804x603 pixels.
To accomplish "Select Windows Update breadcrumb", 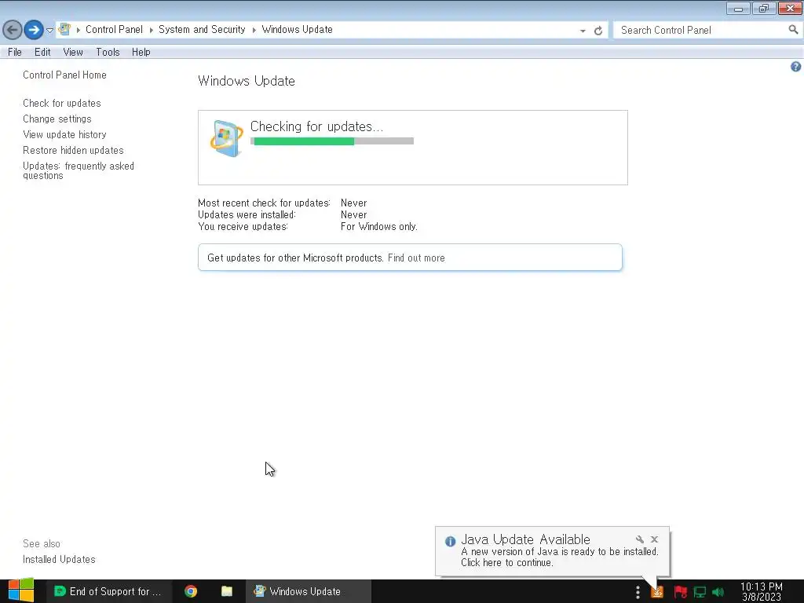I will pyautogui.click(x=298, y=30).
